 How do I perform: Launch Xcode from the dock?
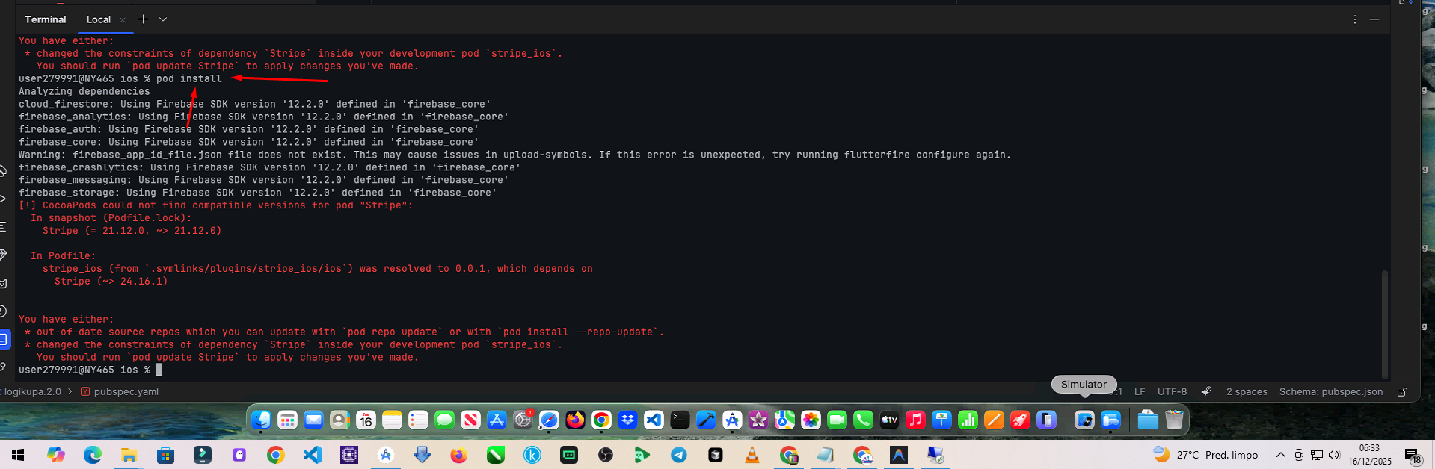(706, 420)
